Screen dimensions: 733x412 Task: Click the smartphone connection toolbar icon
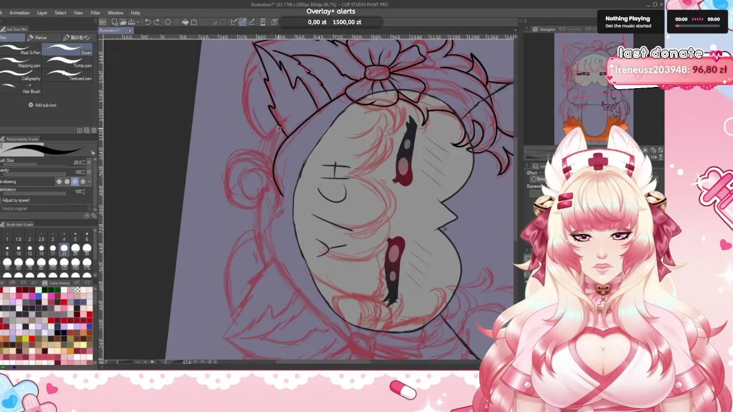263,22
